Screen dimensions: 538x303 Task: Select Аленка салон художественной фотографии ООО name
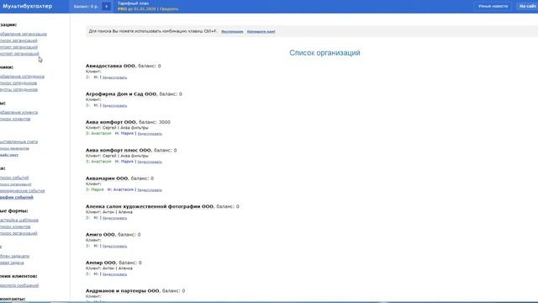pos(150,206)
